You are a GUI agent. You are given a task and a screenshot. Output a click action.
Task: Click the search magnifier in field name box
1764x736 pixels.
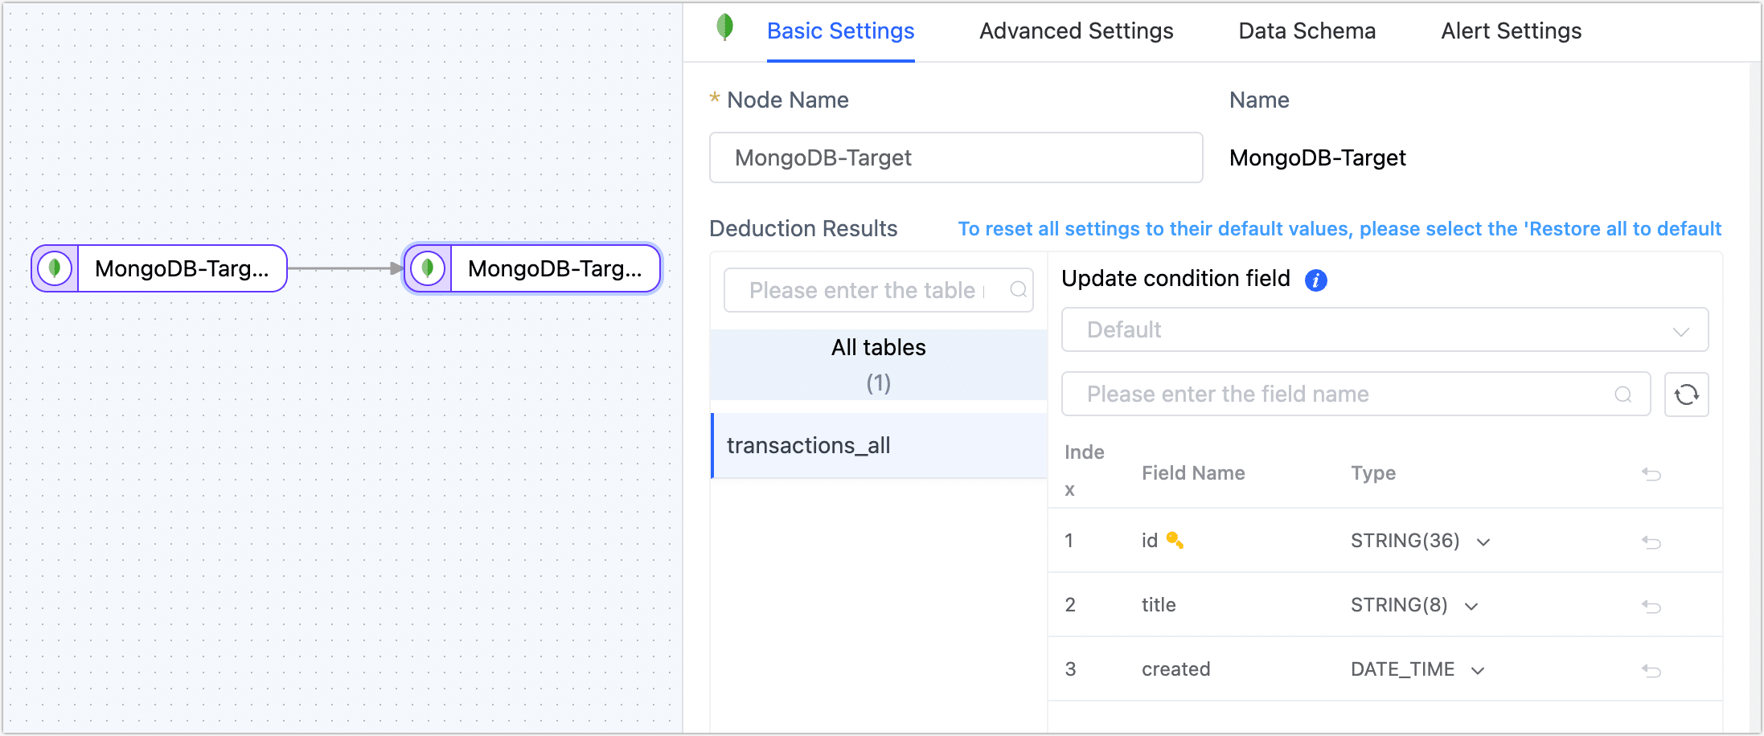click(1622, 395)
